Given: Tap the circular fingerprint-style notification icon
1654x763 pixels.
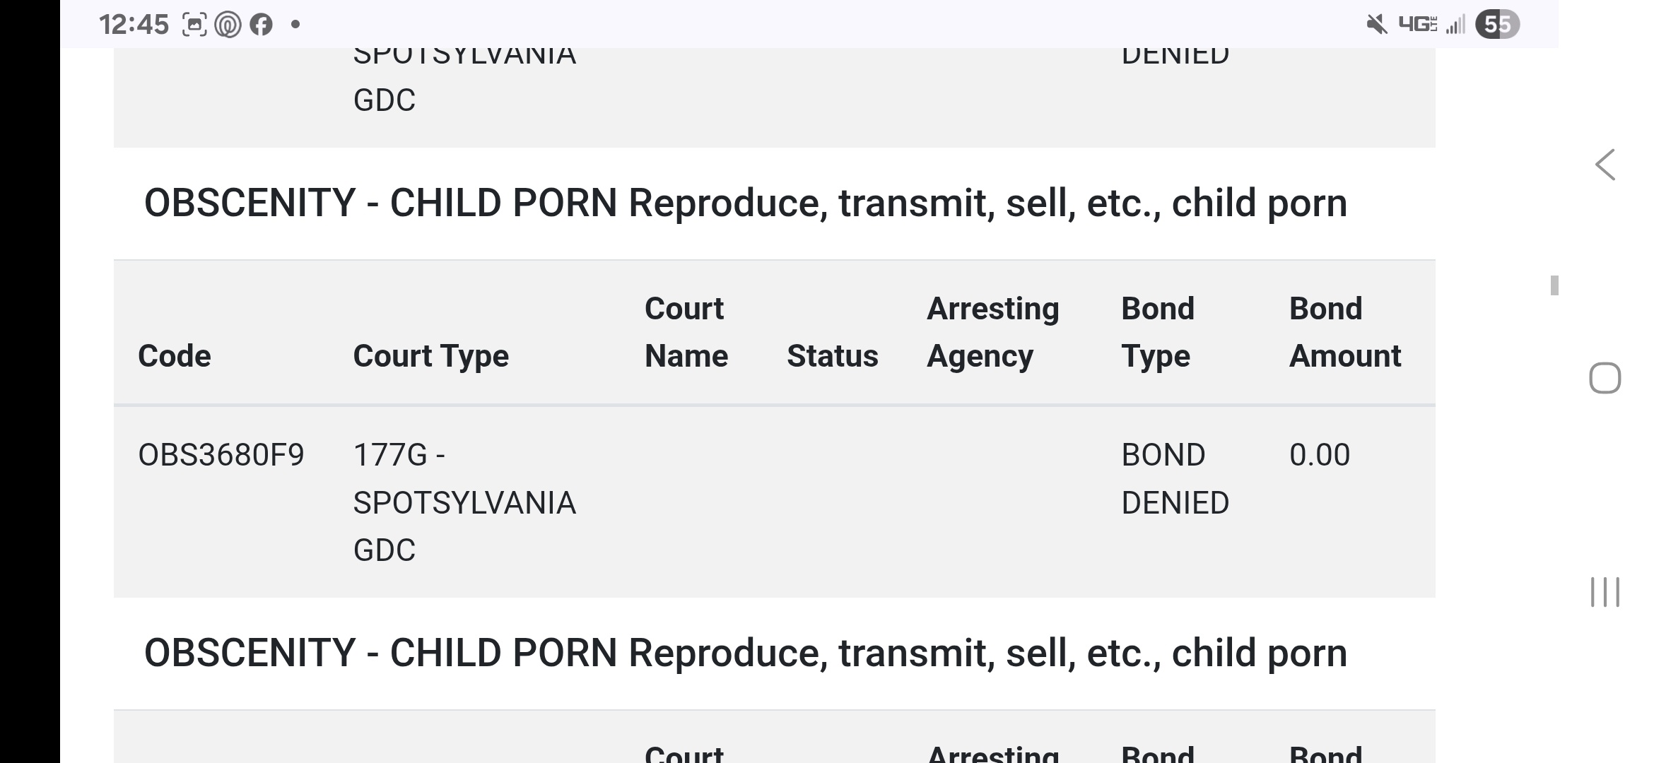Looking at the screenshot, I should point(228,25).
